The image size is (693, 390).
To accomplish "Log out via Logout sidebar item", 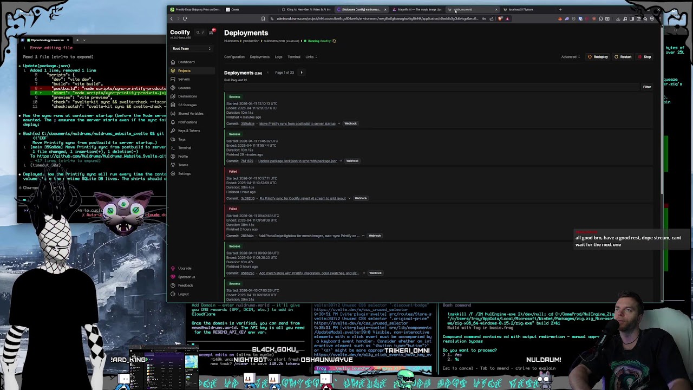I will (183, 294).
